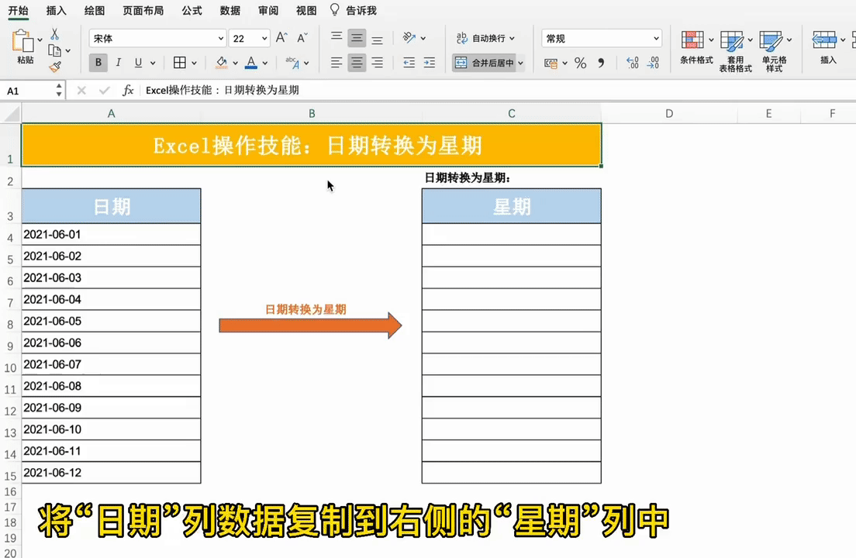Open number format box 常规
This screenshot has height=558, width=856.
(602, 38)
